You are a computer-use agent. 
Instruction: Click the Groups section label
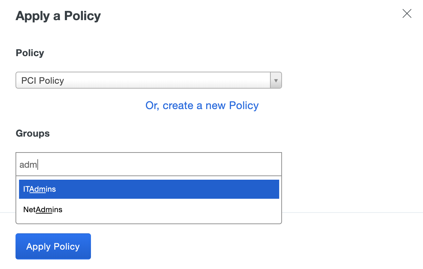32,133
